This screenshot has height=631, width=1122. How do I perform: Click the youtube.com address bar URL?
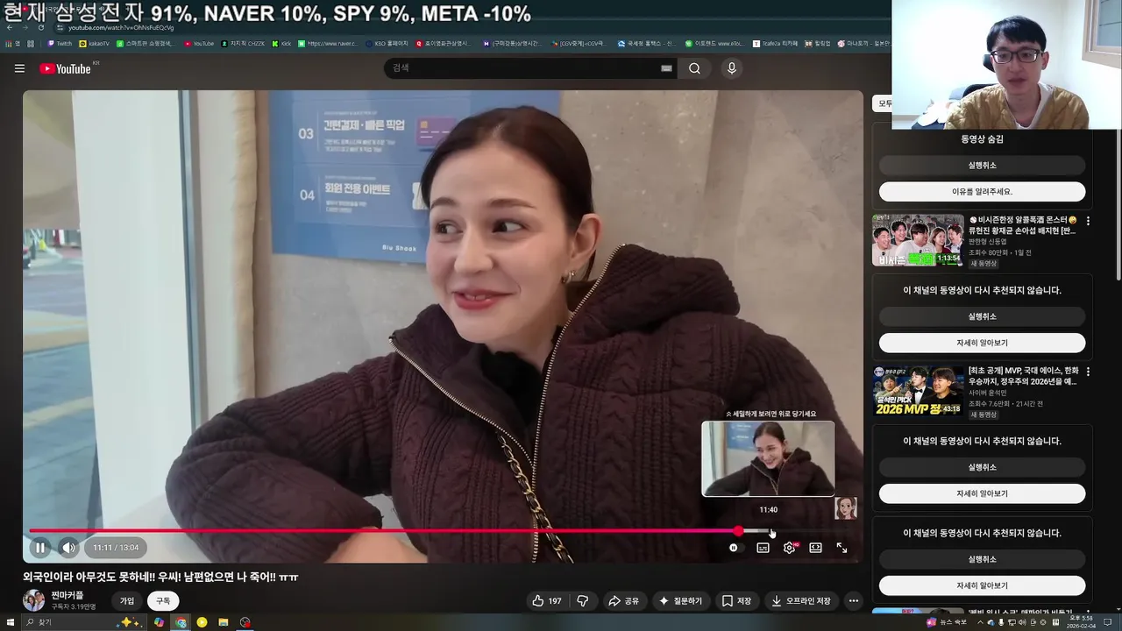click(x=122, y=27)
